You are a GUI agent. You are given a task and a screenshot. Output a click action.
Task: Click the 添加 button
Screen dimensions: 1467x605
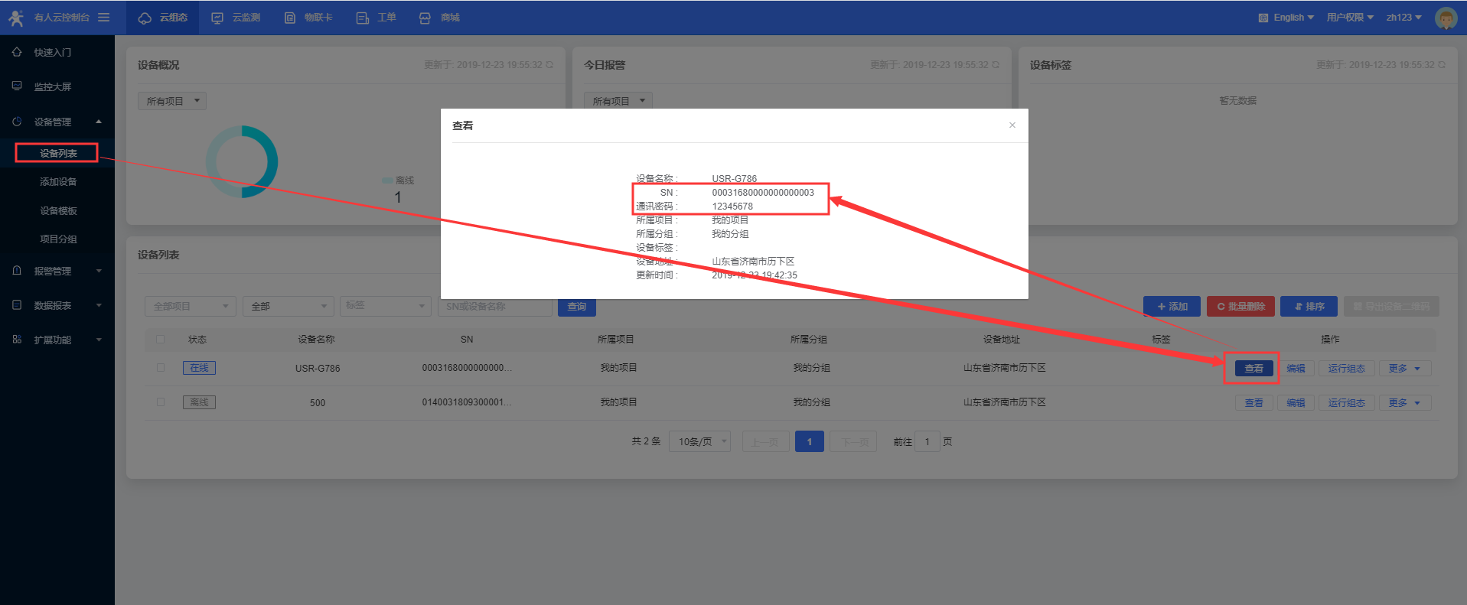click(x=1172, y=307)
